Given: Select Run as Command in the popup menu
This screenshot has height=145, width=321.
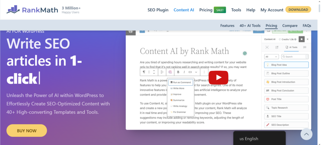Looking at the screenshot, I should 181,82.
